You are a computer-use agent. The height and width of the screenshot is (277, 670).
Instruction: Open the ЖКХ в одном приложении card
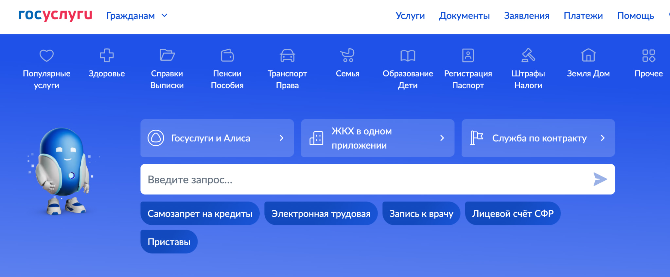(x=378, y=138)
